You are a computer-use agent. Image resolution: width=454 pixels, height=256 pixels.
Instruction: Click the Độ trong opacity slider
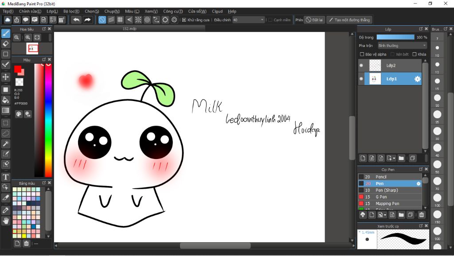pos(395,37)
